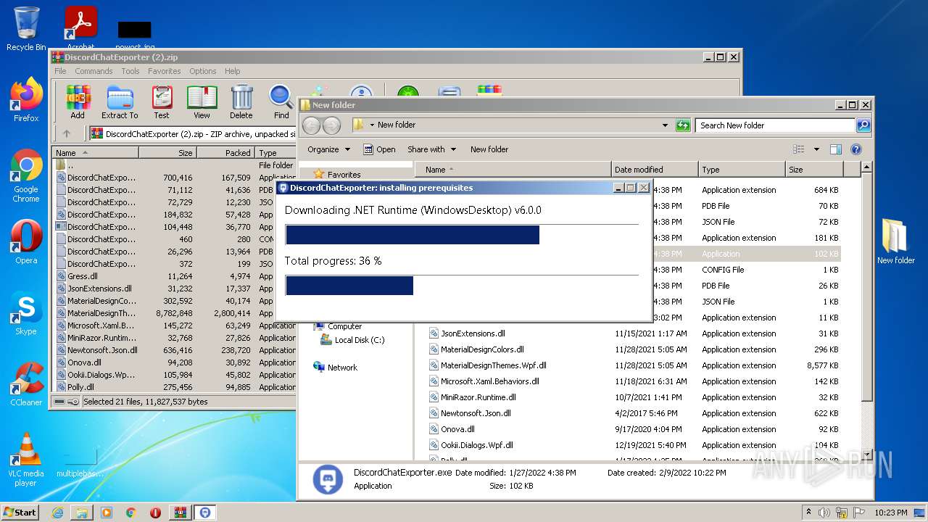
Task: Click Explorer vertical scrollbar down arrow
Action: click(866, 454)
